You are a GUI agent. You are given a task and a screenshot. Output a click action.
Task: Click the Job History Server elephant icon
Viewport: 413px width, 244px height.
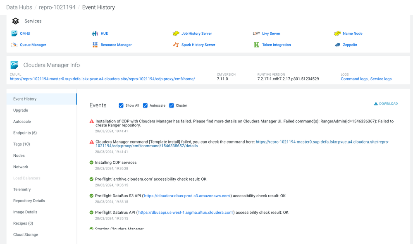[x=176, y=33]
